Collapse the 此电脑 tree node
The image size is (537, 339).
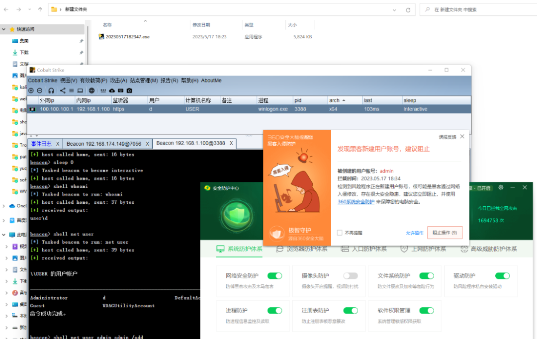click(x=4, y=235)
